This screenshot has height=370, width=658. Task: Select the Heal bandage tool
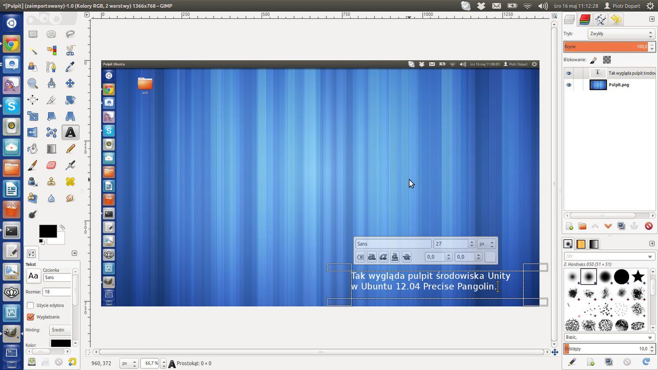coord(70,182)
